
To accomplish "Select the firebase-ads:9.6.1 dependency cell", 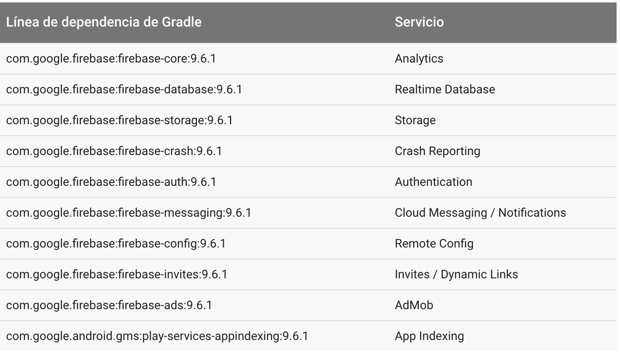I will 109,305.
